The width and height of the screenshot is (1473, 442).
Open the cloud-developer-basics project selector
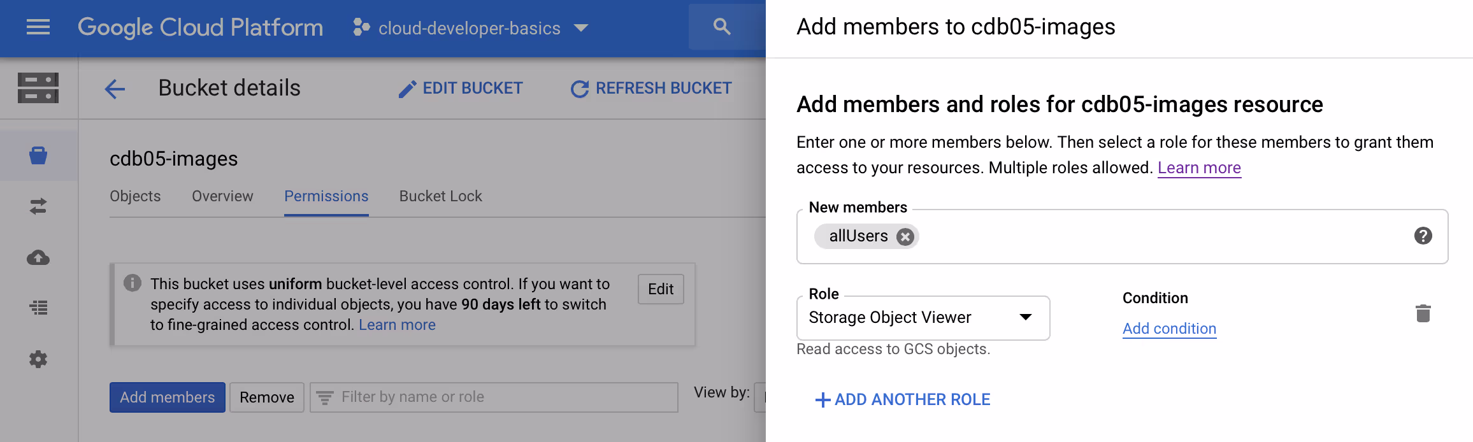tap(470, 28)
